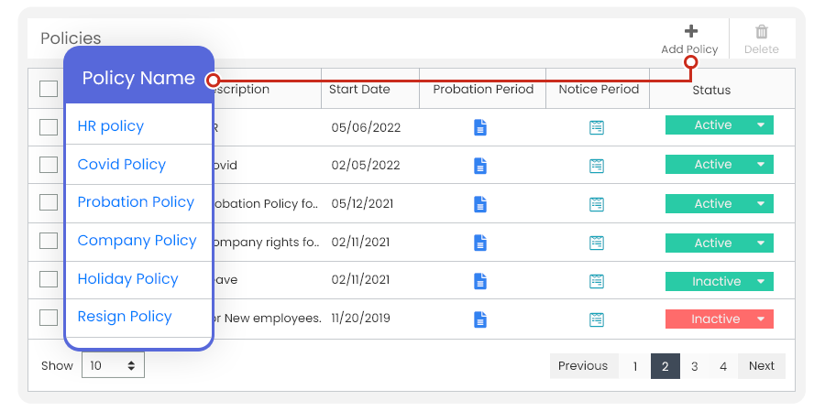Open green Inactive status dropdown for Holiday Policy
Image resolution: width=825 pixels, height=411 pixels.
720,282
